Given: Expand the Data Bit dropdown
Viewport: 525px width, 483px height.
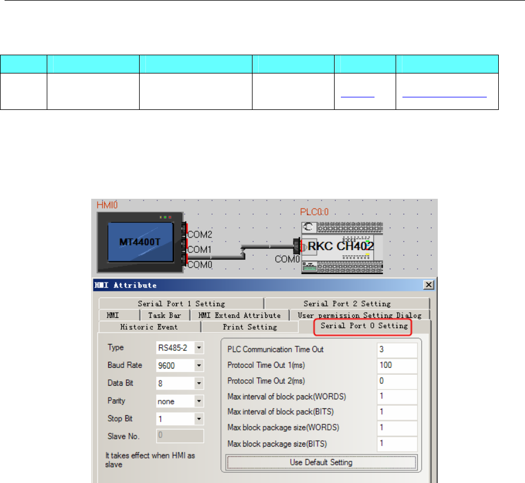Looking at the screenshot, I should (x=199, y=383).
